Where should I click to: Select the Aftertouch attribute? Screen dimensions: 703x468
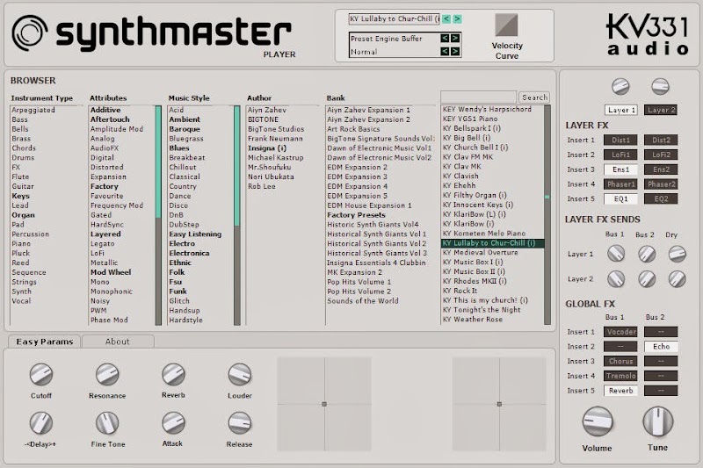click(110, 119)
